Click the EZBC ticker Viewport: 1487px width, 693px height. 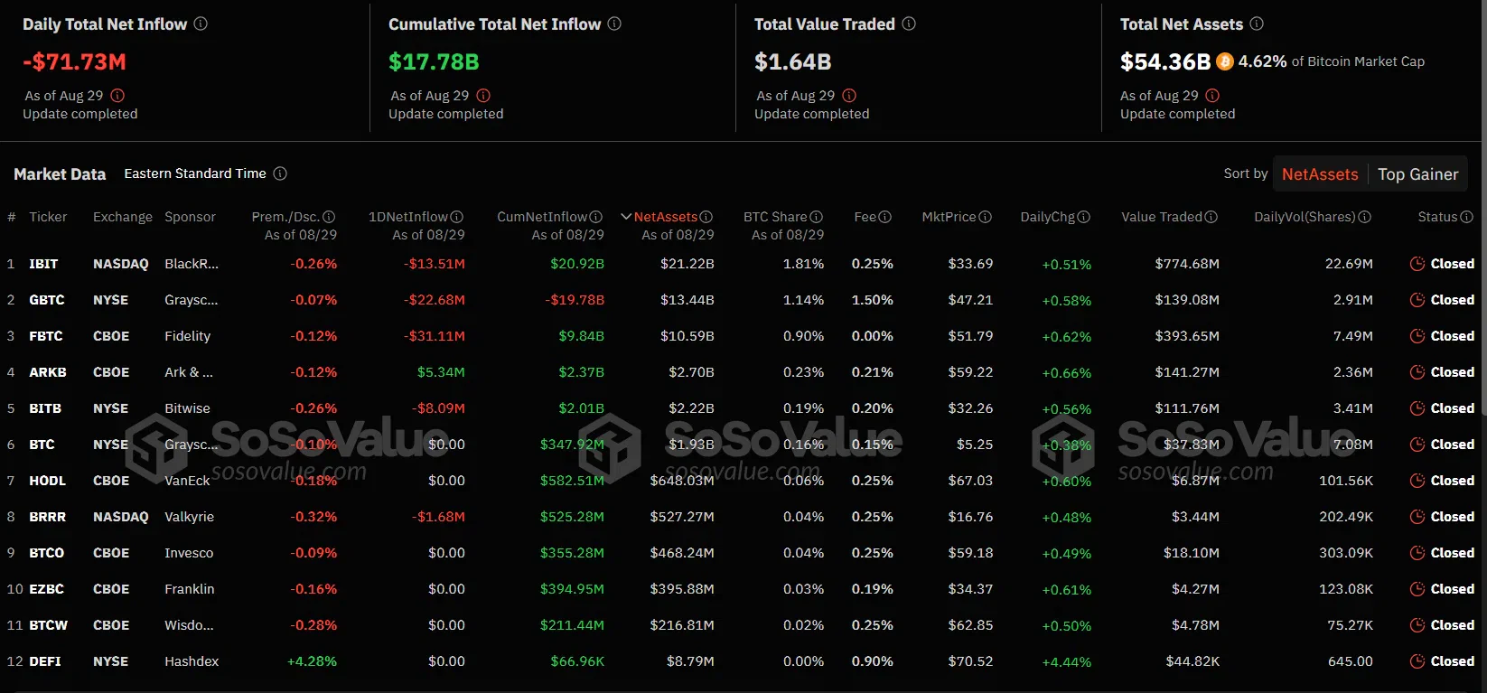[46, 589]
